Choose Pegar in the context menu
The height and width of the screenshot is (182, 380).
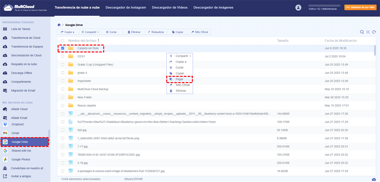point(180,79)
